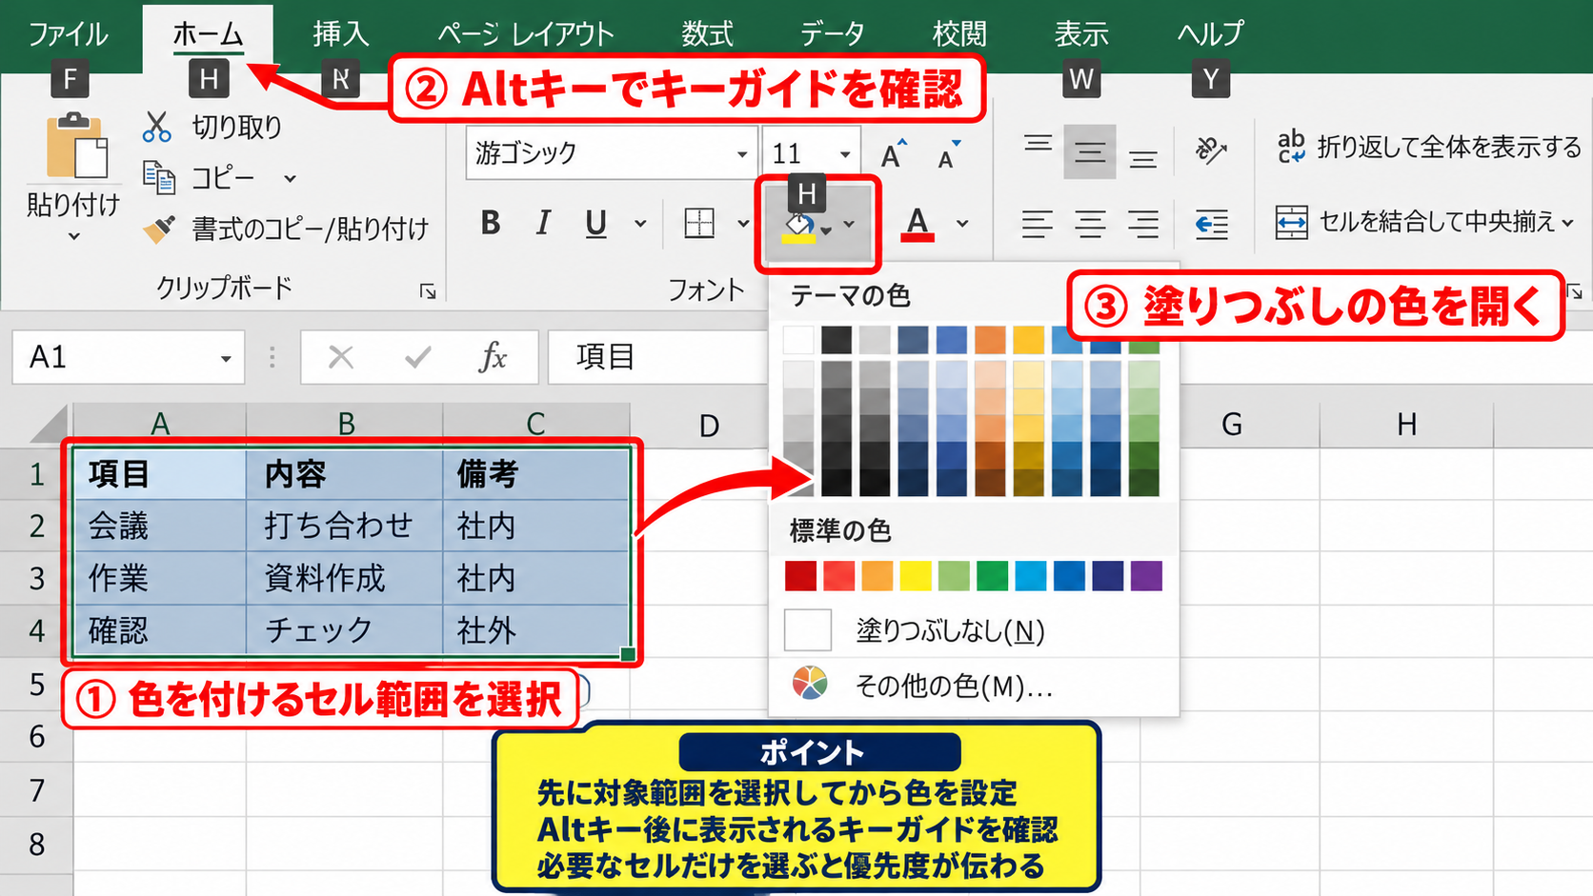Image resolution: width=1593 pixels, height=896 pixels.
Task: Click the text orientation icon
Action: pos(1211,150)
